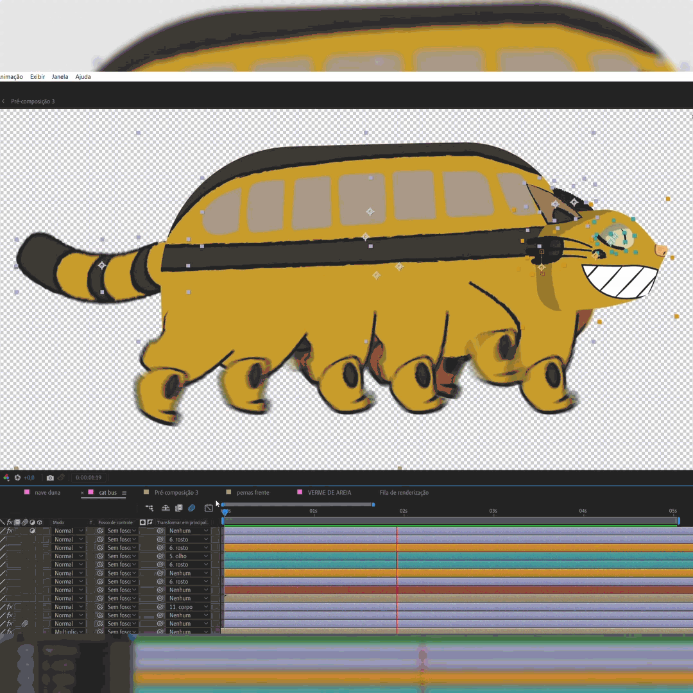Click the fx column header icon
Image resolution: width=693 pixels, height=693 pixels.
(10, 522)
